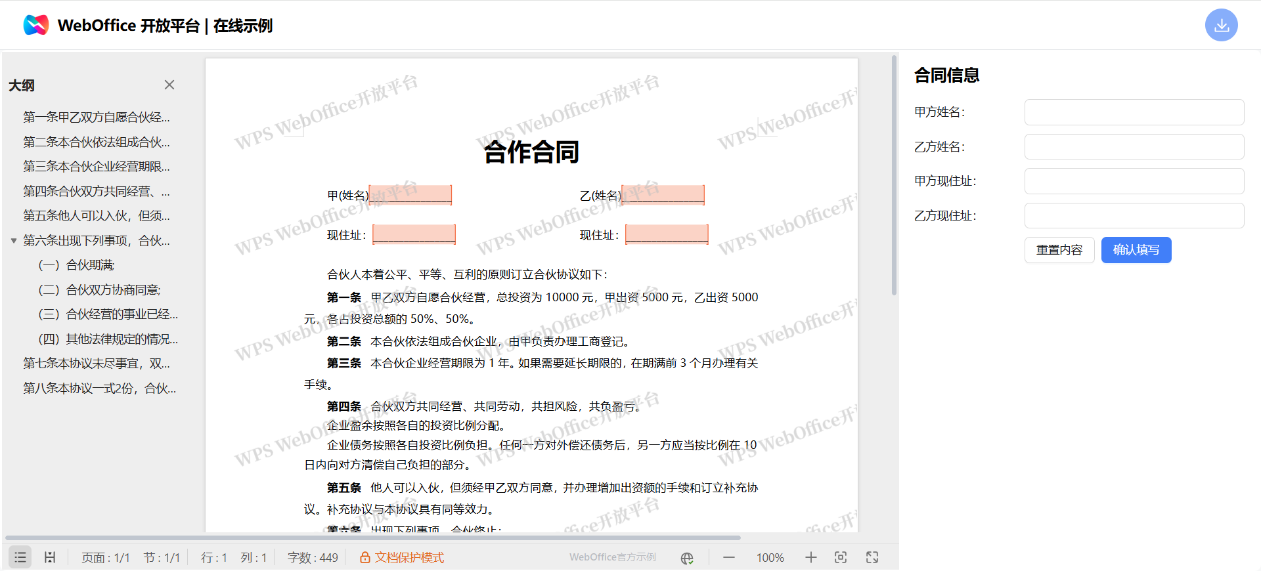Go to outline item 第七条本协议未尽事宜
This screenshot has height=571, width=1261.
point(97,364)
